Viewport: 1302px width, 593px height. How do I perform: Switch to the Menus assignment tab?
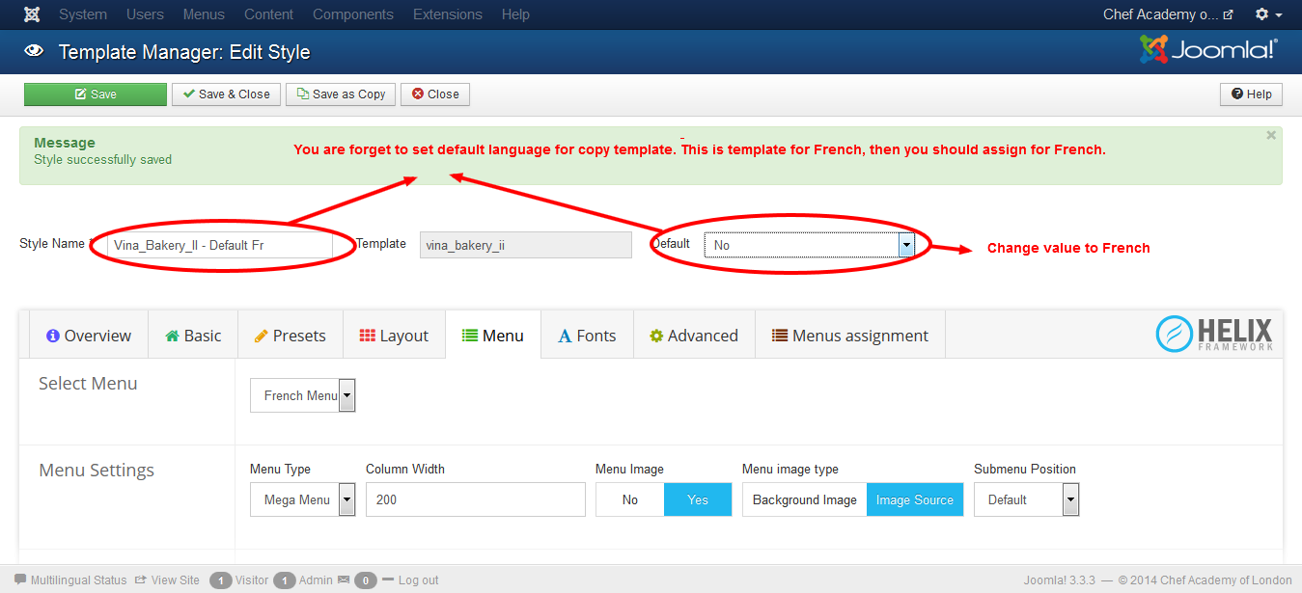(849, 334)
